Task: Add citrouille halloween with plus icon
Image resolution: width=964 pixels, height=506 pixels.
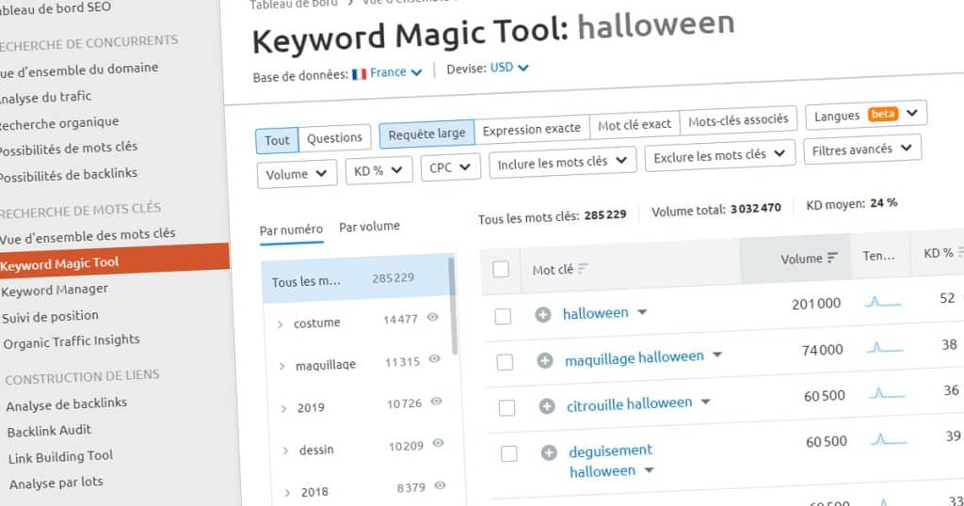Action: pos(547,406)
